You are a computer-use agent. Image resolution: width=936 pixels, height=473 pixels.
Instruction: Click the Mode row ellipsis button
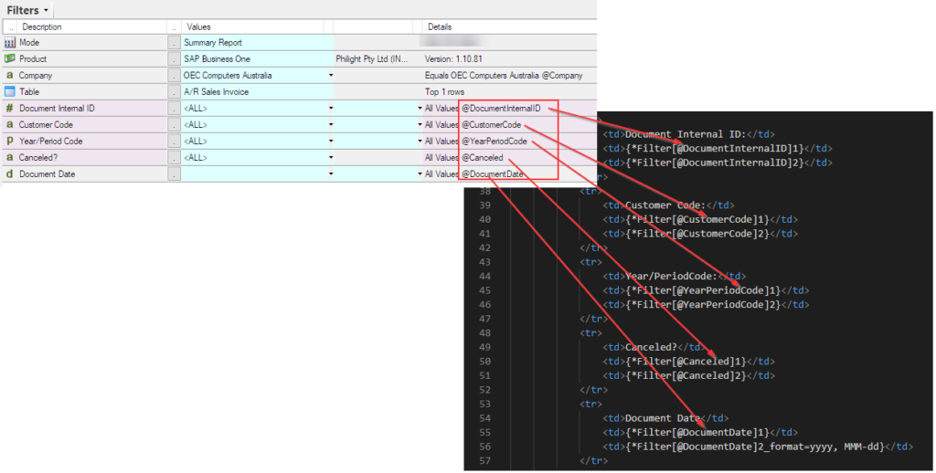point(174,42)
